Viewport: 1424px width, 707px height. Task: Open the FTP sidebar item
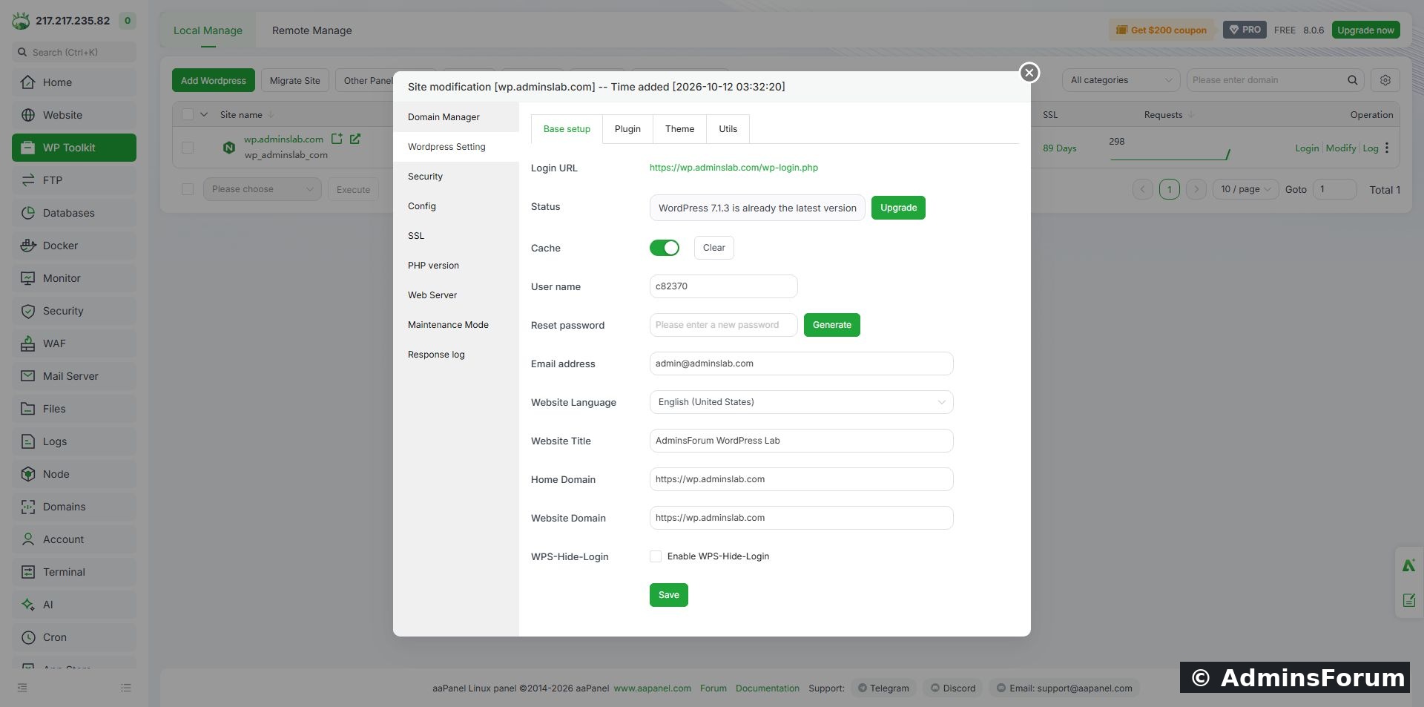(x=74, y=180)
